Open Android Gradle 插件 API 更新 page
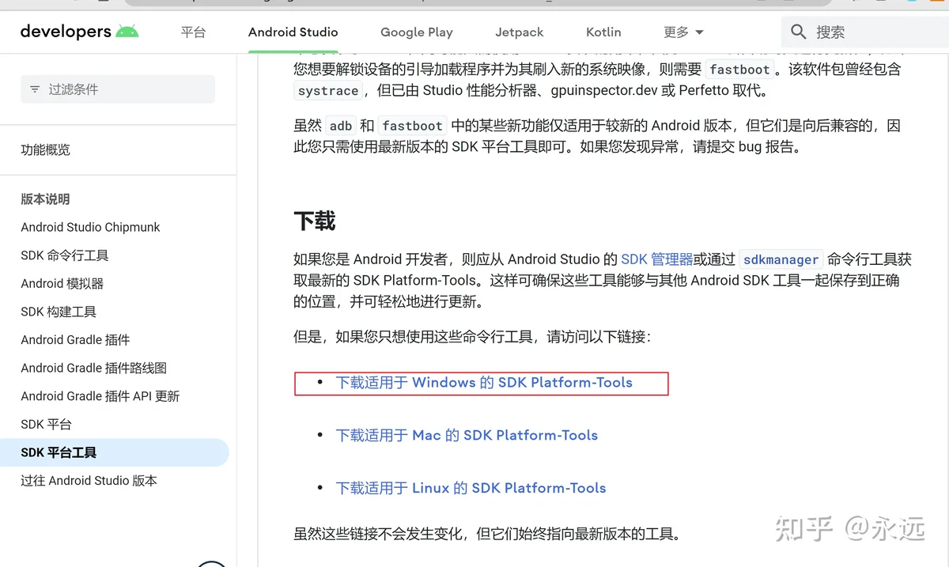949x567 pixels. pyautogui.click(x=100, y=396)
